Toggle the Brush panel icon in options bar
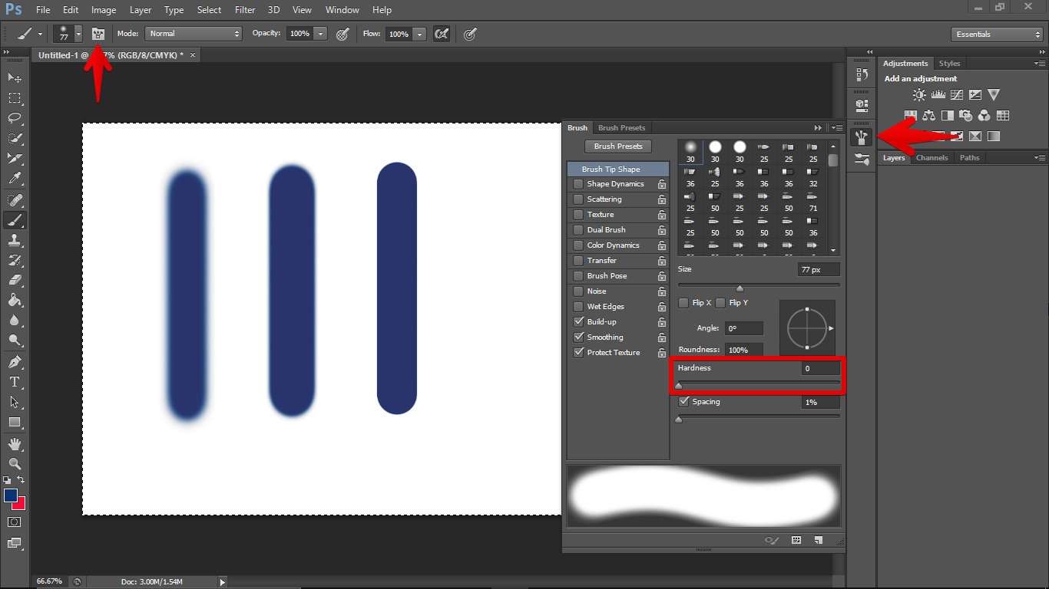The height and width of the screenshot is (589, 1049). [98, 34]
